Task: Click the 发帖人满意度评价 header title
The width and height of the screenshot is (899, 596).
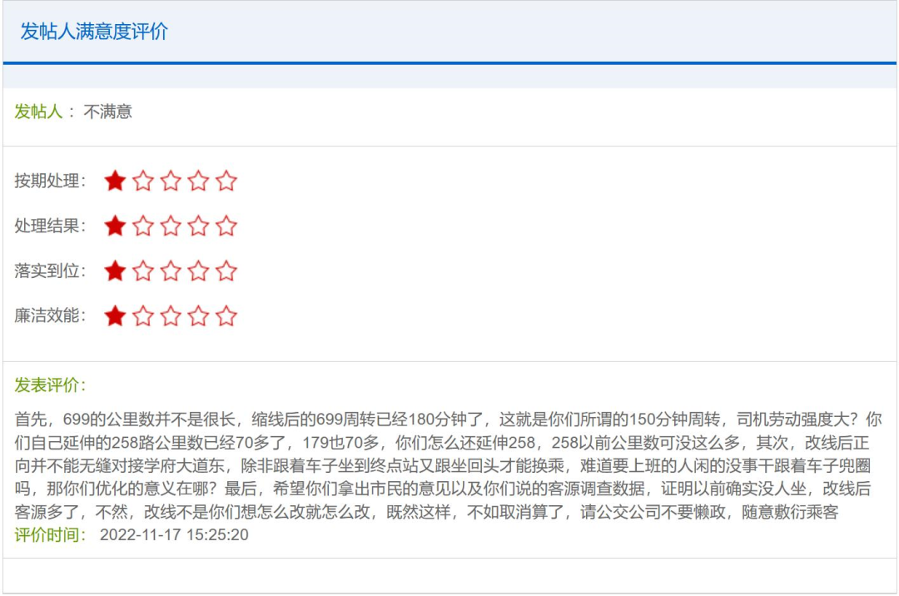Action: (x=94, y=32)
